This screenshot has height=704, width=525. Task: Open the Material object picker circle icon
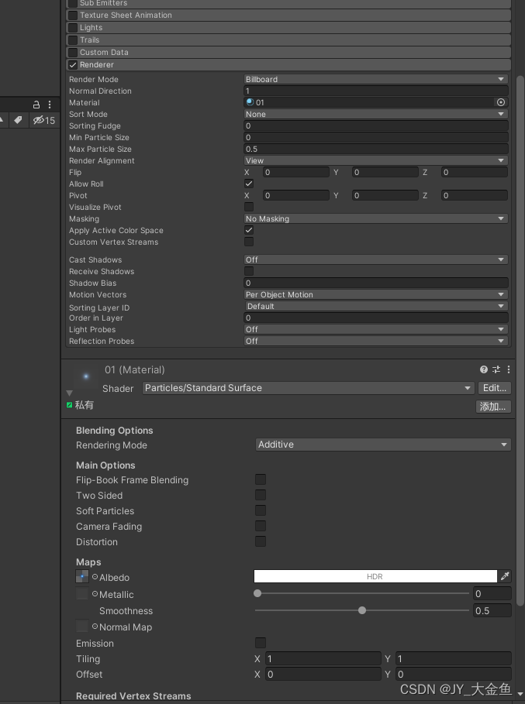pos(501,102)
